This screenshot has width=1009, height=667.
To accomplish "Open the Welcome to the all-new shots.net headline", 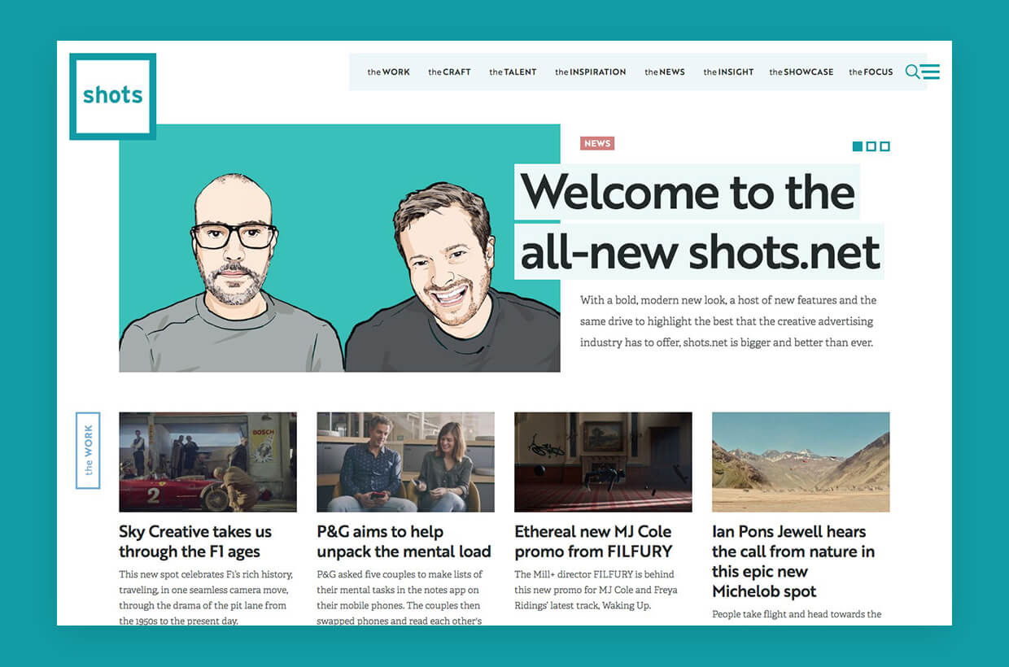I will (x=699, y=222).
